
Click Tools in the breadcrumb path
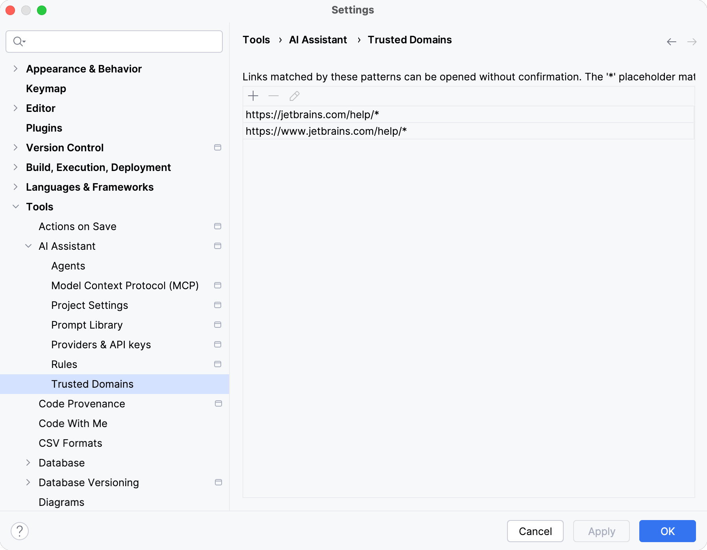256,40
